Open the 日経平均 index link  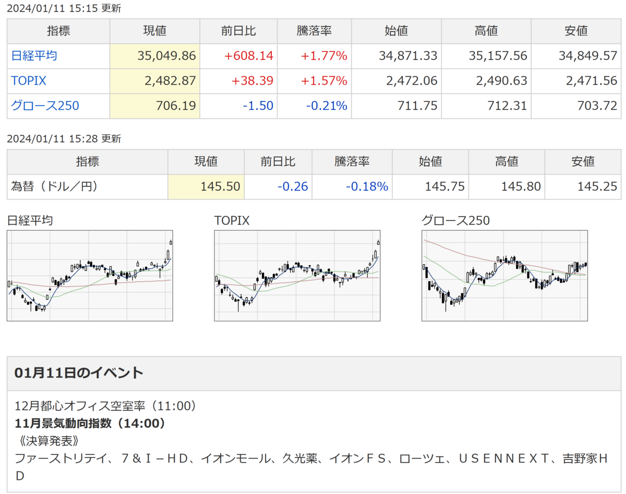point(34,56)
